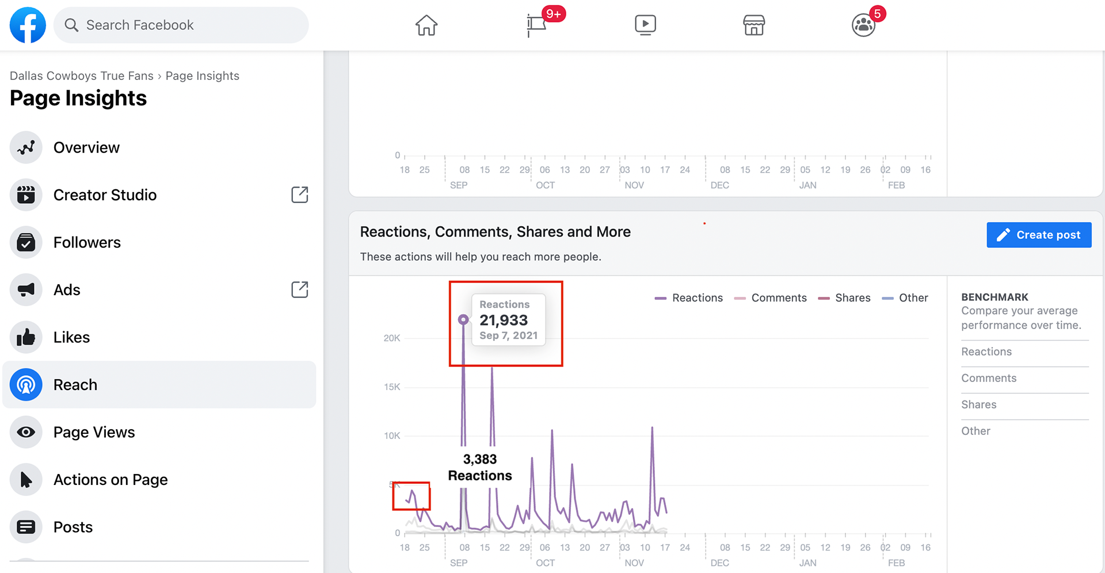Click the 'Reactions, Comments, Shares and More' heading

coord(496,232)
